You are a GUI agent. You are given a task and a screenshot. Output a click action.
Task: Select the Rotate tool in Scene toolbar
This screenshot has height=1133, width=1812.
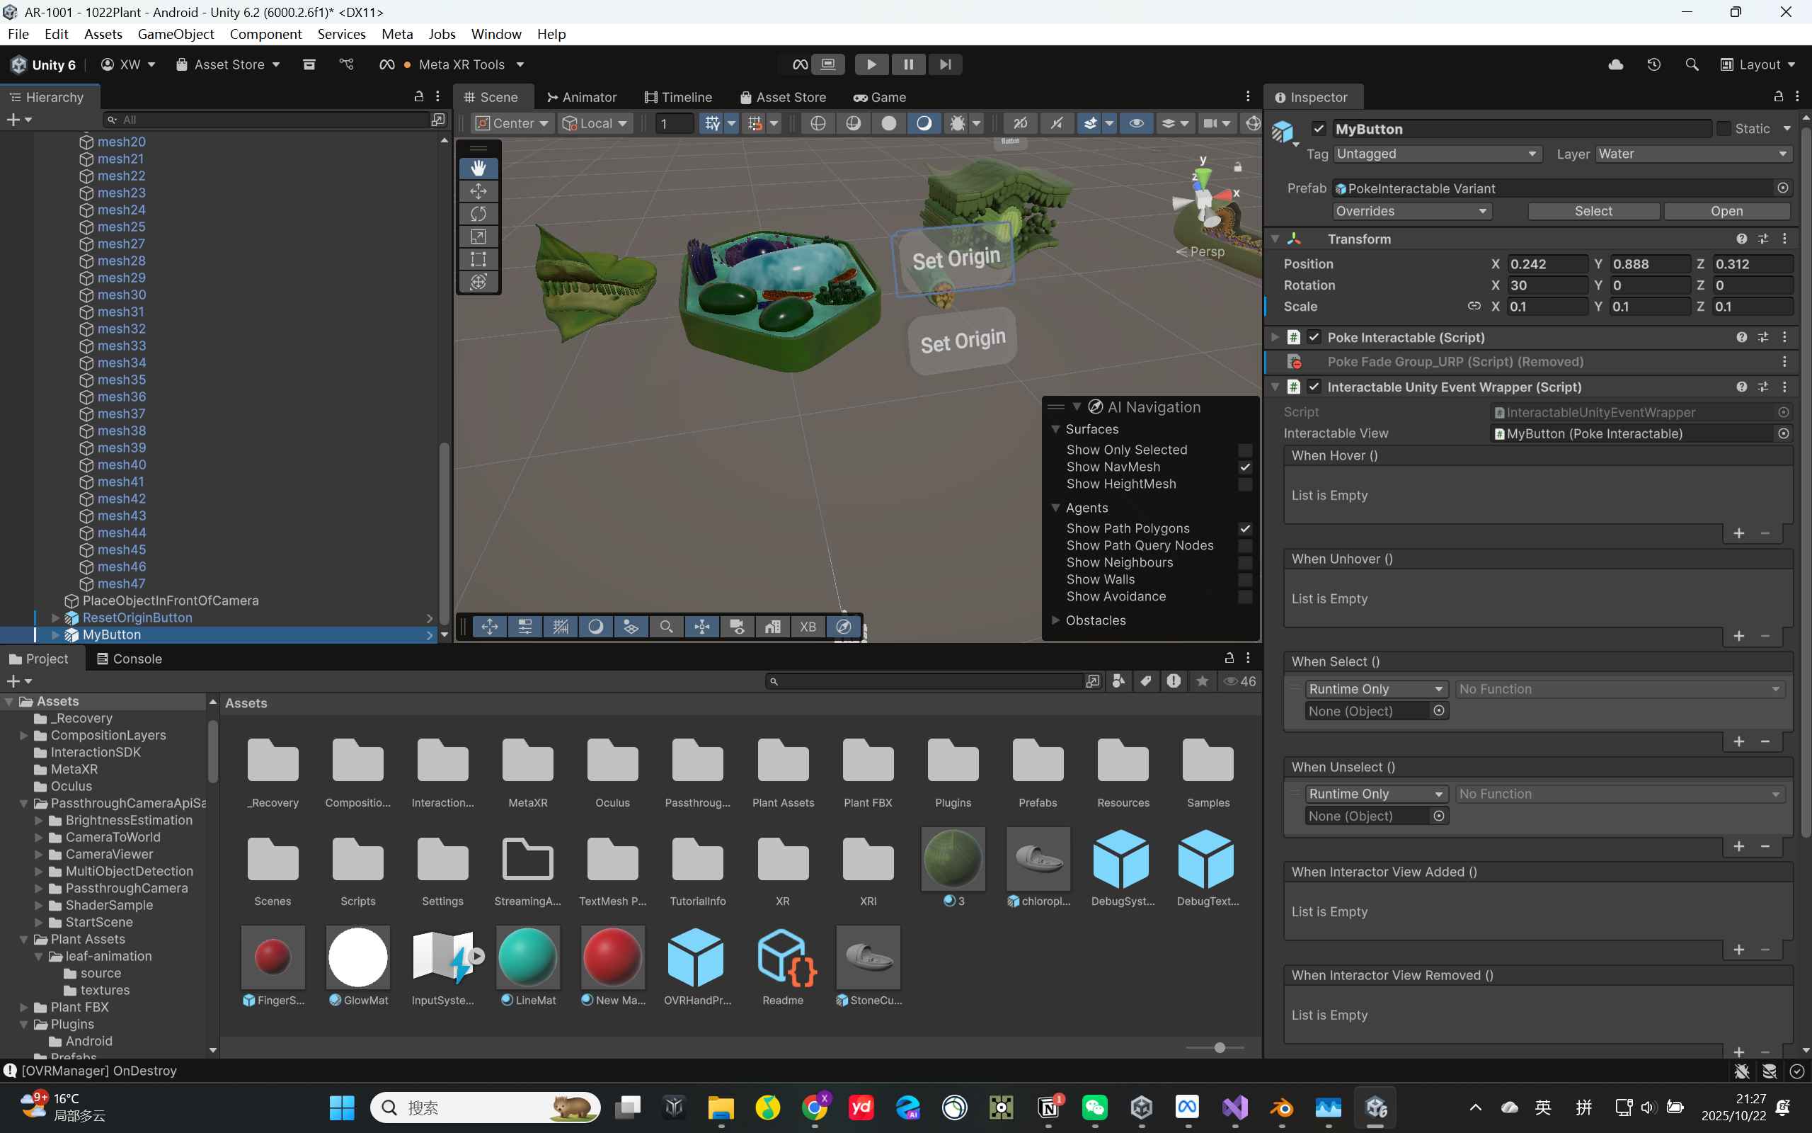point(478,214)
